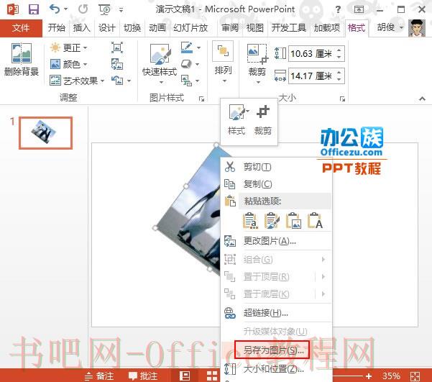The image size is (432, 382).
Task: Click the user avatar picture
Action: (417, 28)
